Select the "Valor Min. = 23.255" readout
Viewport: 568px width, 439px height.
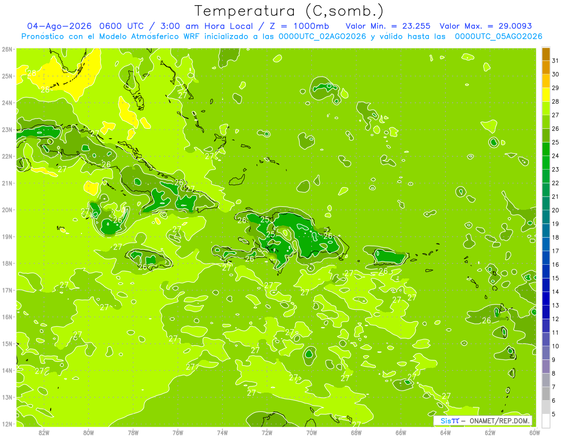388,26
